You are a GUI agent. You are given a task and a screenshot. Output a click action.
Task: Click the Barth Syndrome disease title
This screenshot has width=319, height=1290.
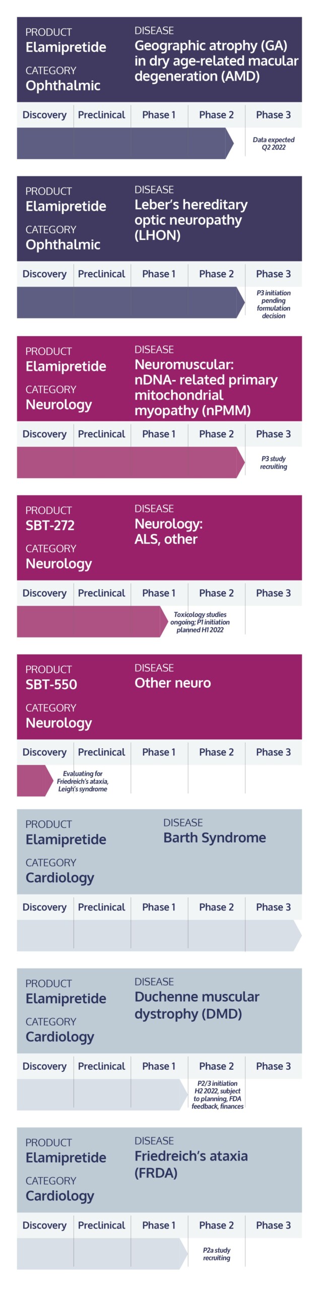point(215,838)
